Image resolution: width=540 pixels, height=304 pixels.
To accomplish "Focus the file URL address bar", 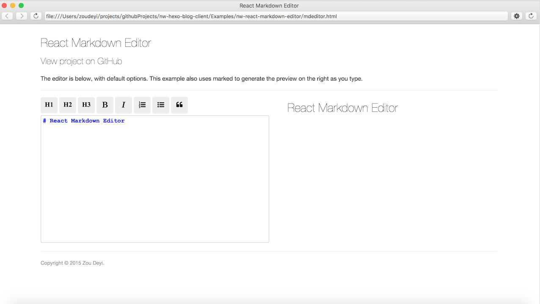I will (x=276, y=16).
